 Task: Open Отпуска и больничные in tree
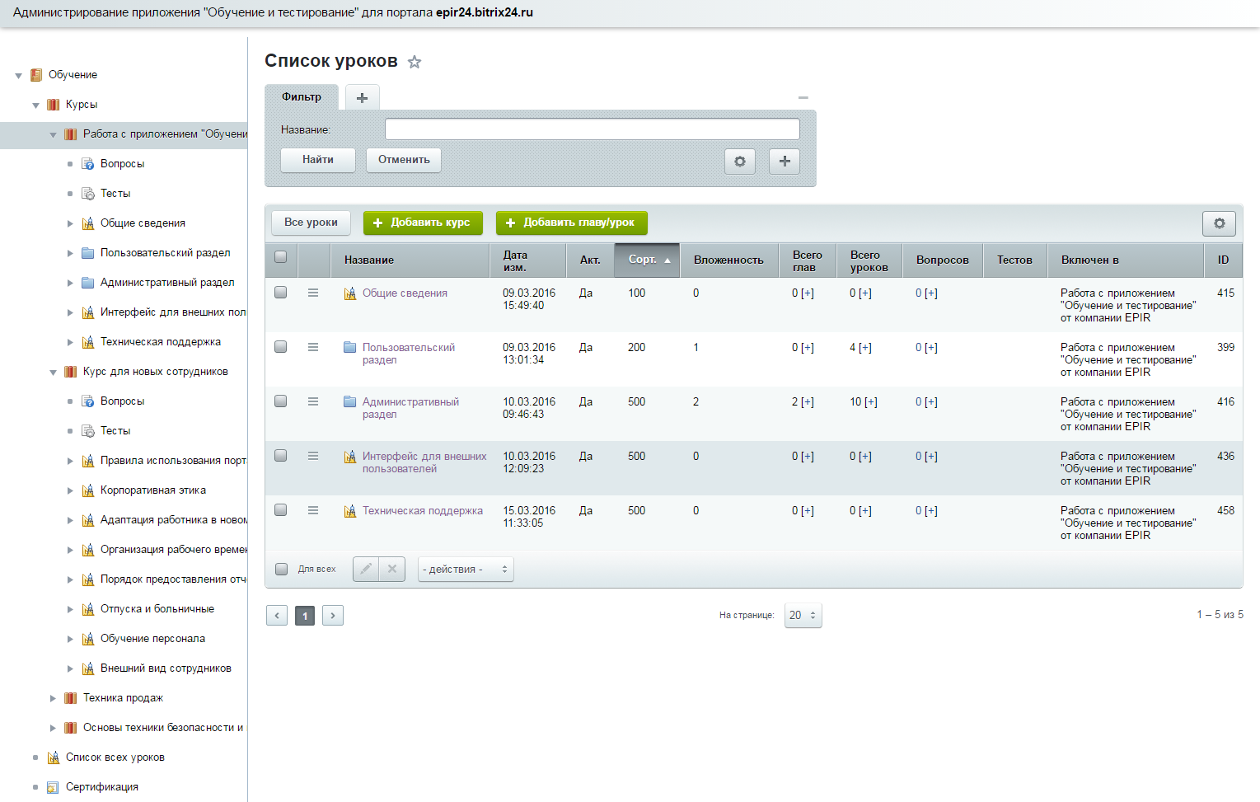click(157, 609)
